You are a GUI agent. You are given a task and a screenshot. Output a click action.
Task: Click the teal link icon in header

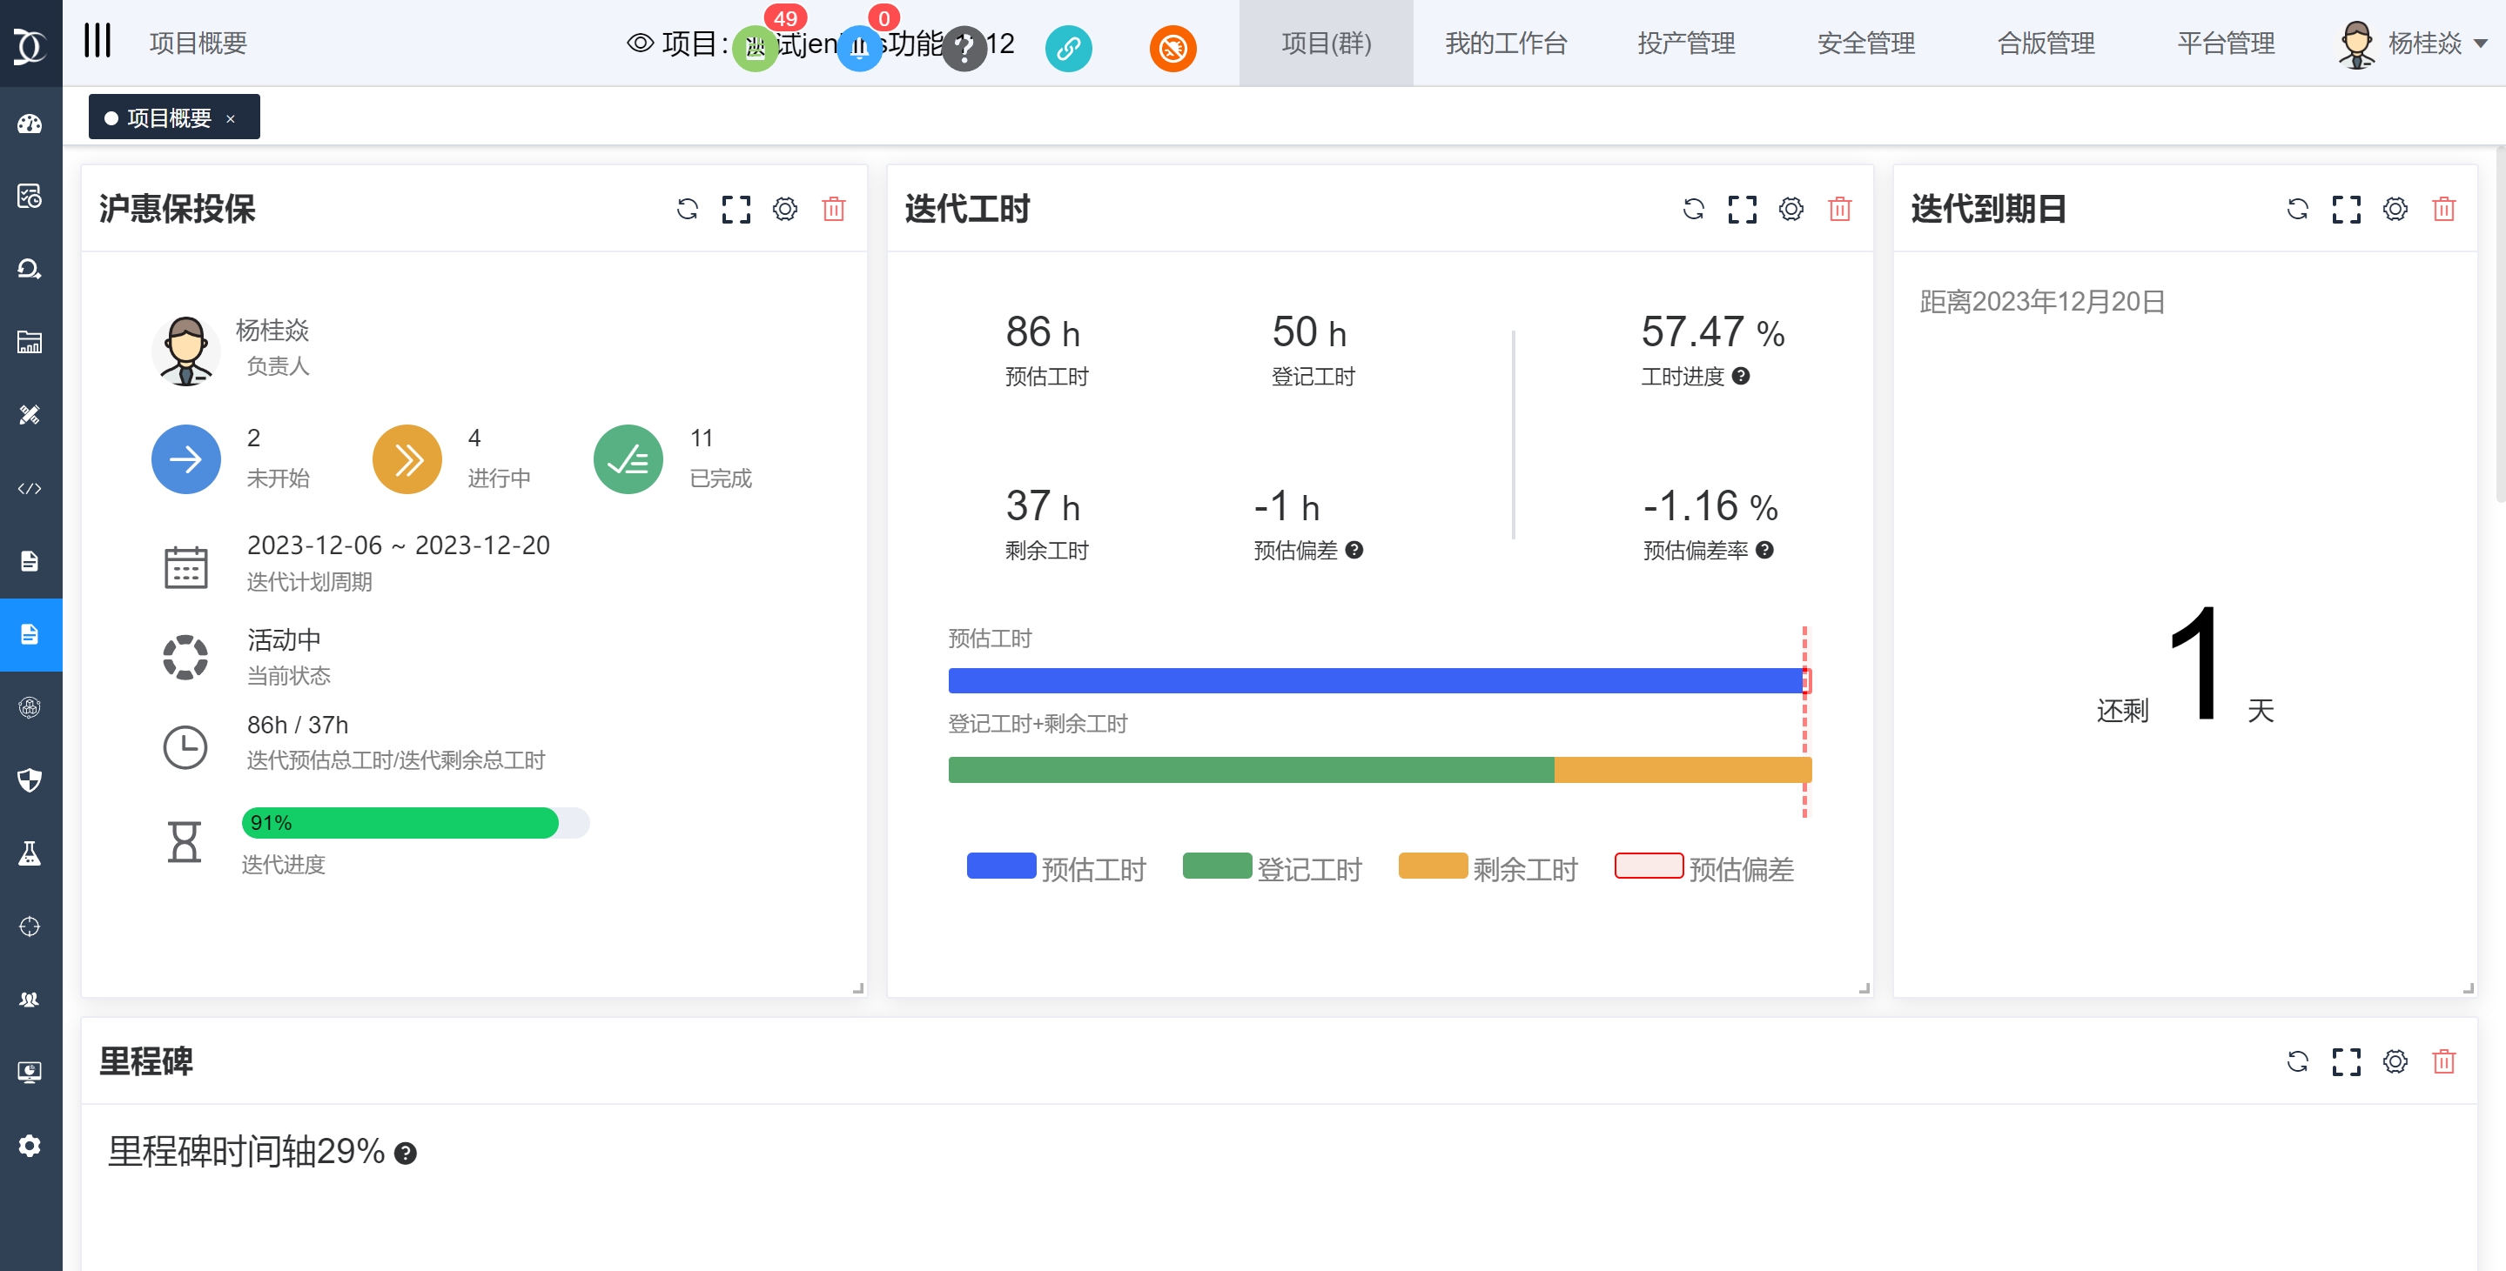click(1067, 48)
